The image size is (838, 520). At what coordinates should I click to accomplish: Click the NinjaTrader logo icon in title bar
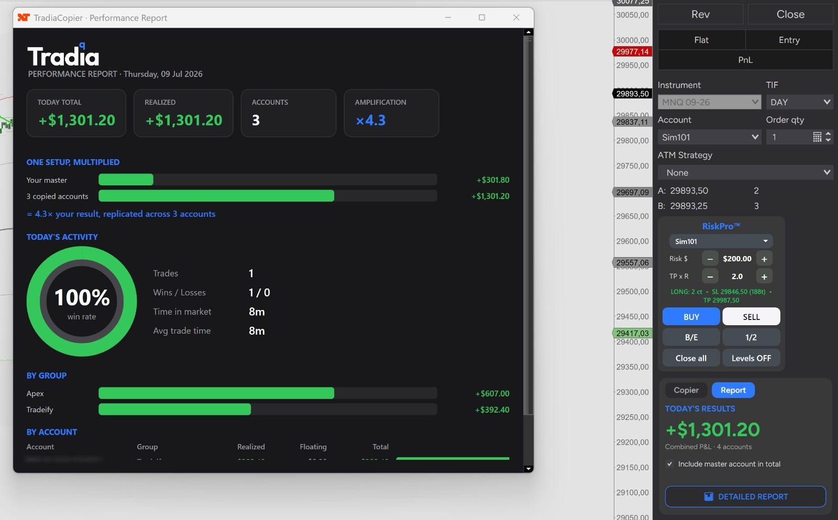click(x=24, y=17)
